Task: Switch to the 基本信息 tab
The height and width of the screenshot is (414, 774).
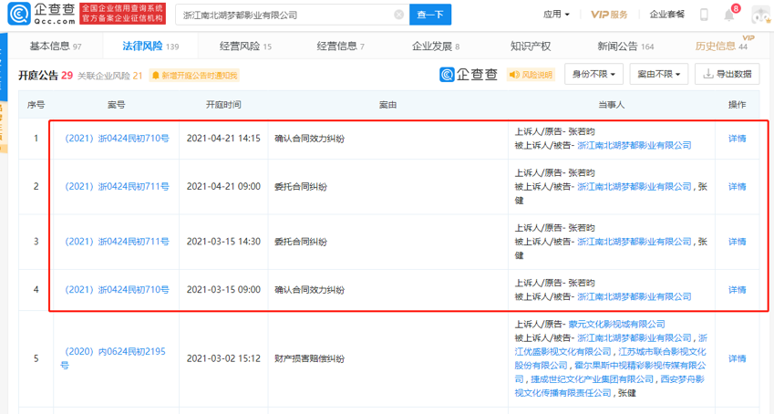Action: [55, 47]
